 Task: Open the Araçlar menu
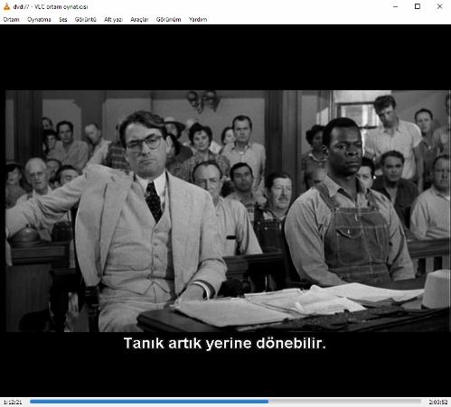click(139, 20)
